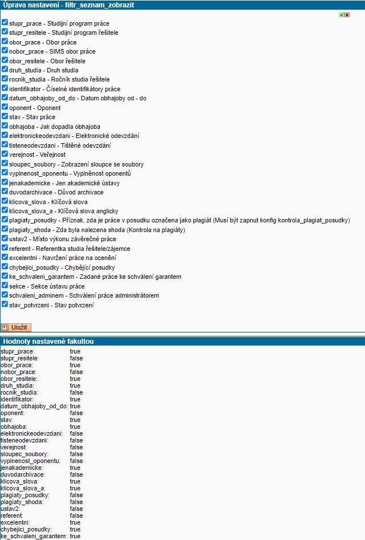The image size is (365, 540).
Task: Disable the duvodarchivace Důvod archivace checkbox
Action: (x=5, y=192)
